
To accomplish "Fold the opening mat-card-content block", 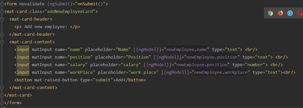I will pyautogui.click(x=2, y=42).
